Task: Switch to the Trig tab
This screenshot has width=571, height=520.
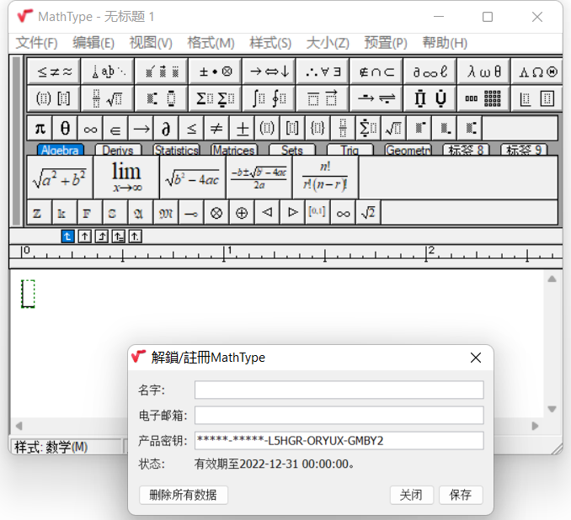Action: (x=350, y=150)
